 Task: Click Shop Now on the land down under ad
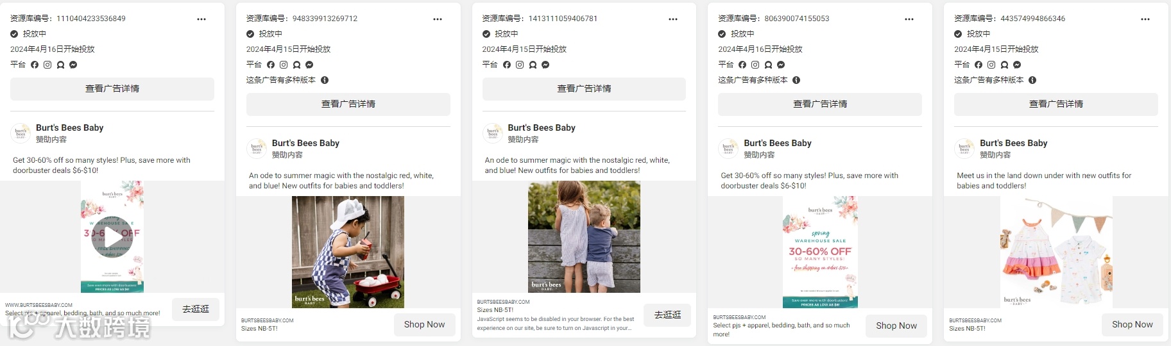coord(1133,325)
